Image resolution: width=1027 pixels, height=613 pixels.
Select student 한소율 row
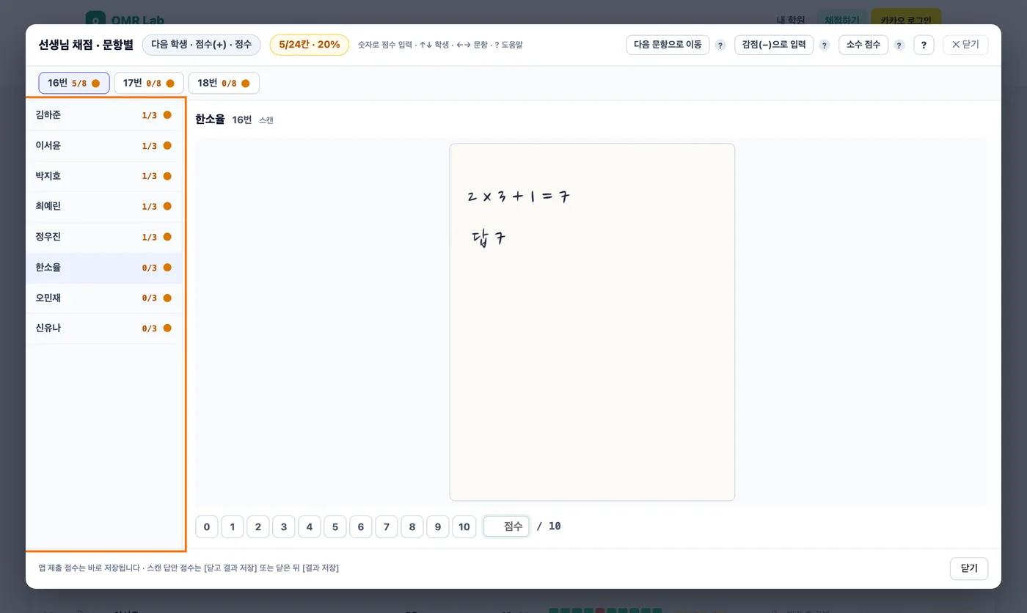pos(103,268)
